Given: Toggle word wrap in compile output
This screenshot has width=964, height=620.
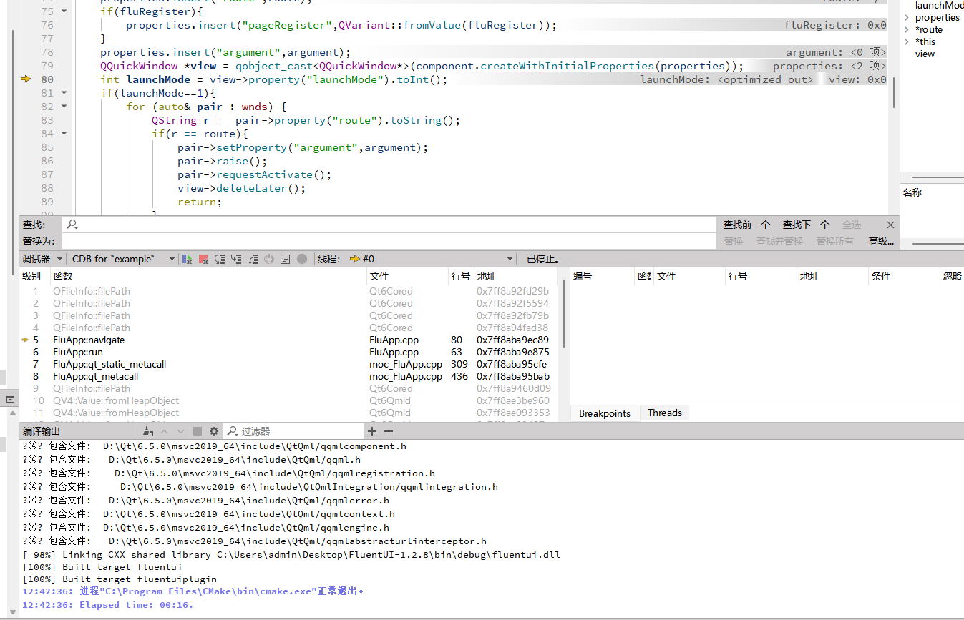Looking at the screenshot, I should coord(196,431).
